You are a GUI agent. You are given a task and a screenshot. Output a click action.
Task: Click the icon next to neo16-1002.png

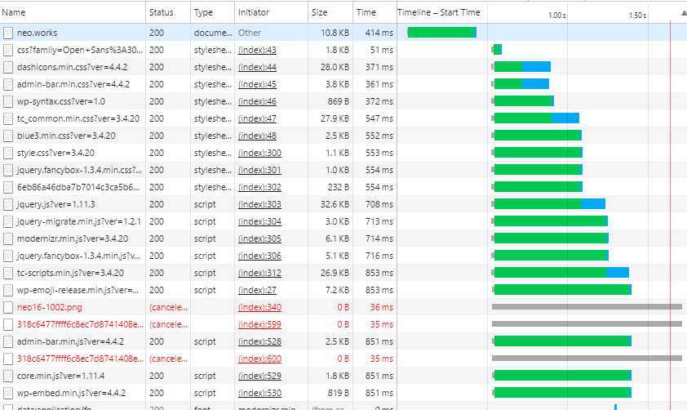click(8, 307)
